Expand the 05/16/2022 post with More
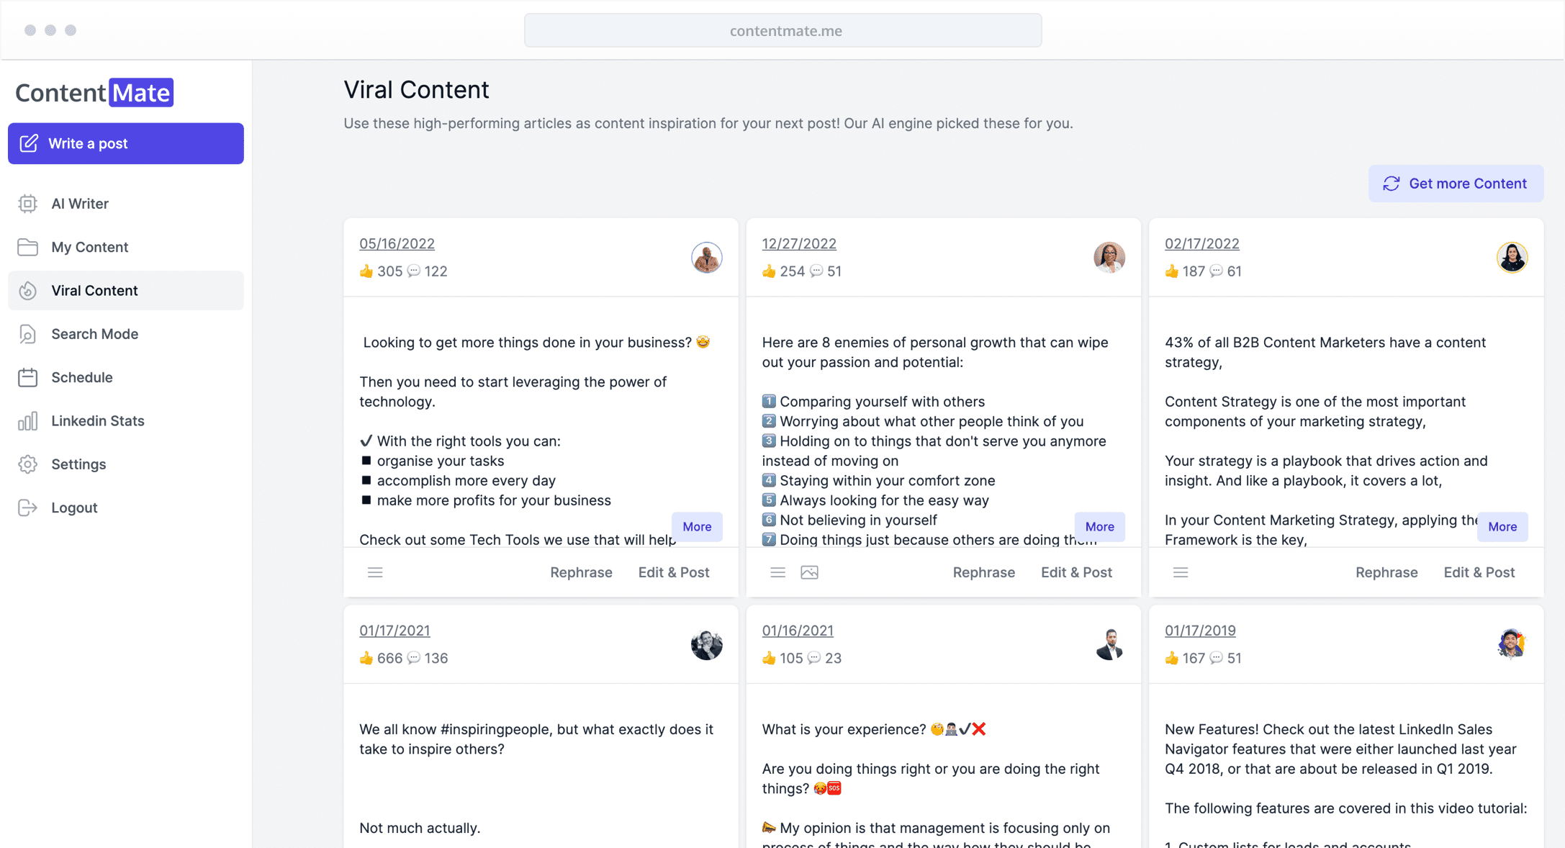The image size is (1565, 848). pos(696,526)
